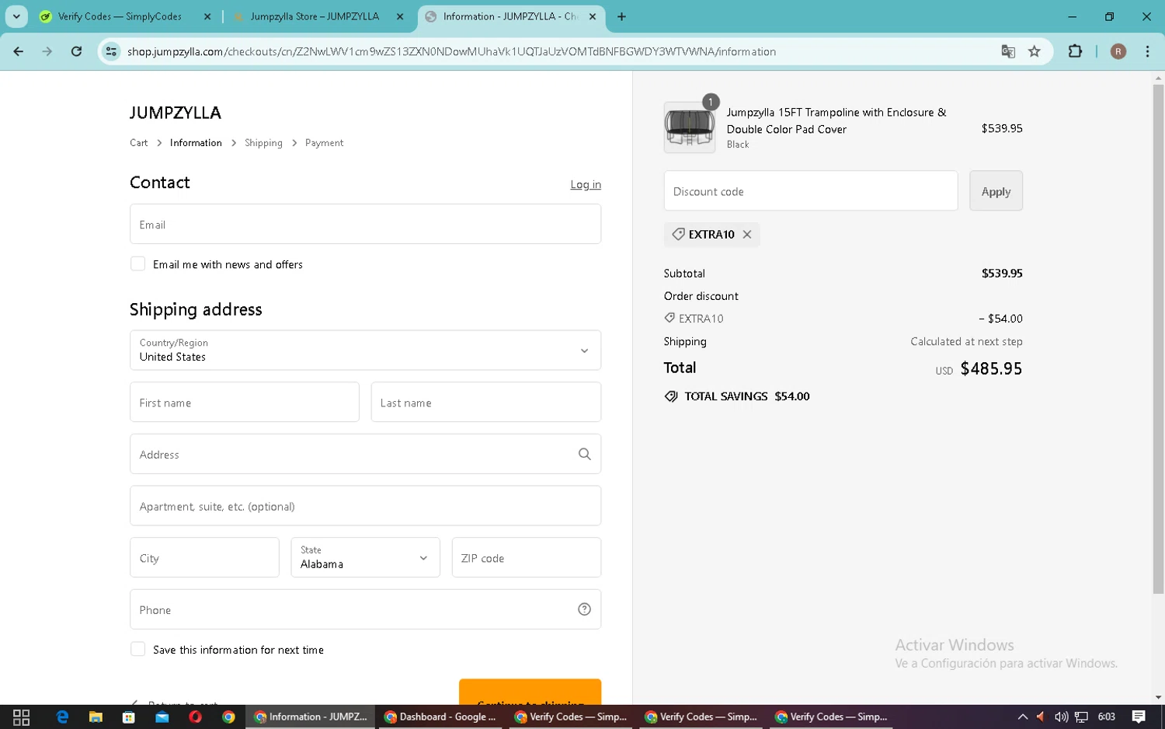Click Payment in the checkout breadcrumb
Image resolution: width=1165 pixels, height=729 pixels.
pyautogui.click(x=324, y=143)
